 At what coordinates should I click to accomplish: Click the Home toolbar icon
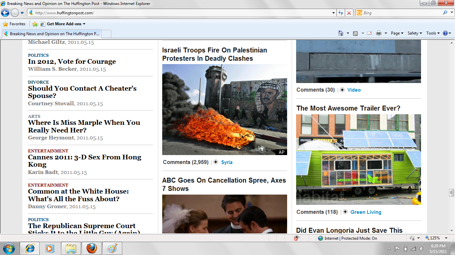(x=340, y=33)
